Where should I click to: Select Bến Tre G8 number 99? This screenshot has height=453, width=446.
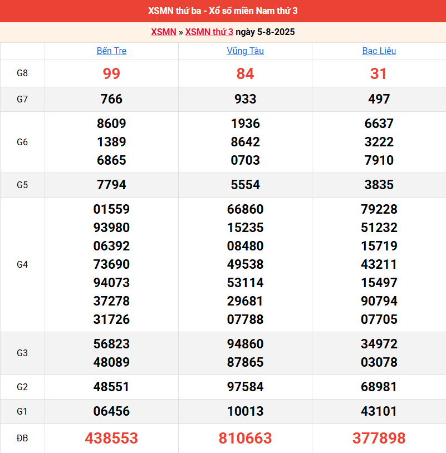click(111, 73)
